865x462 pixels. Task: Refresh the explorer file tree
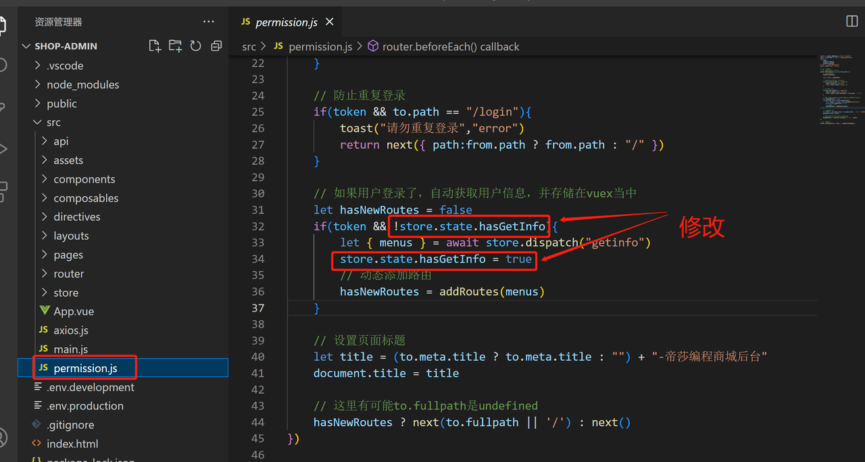point(196,46)
